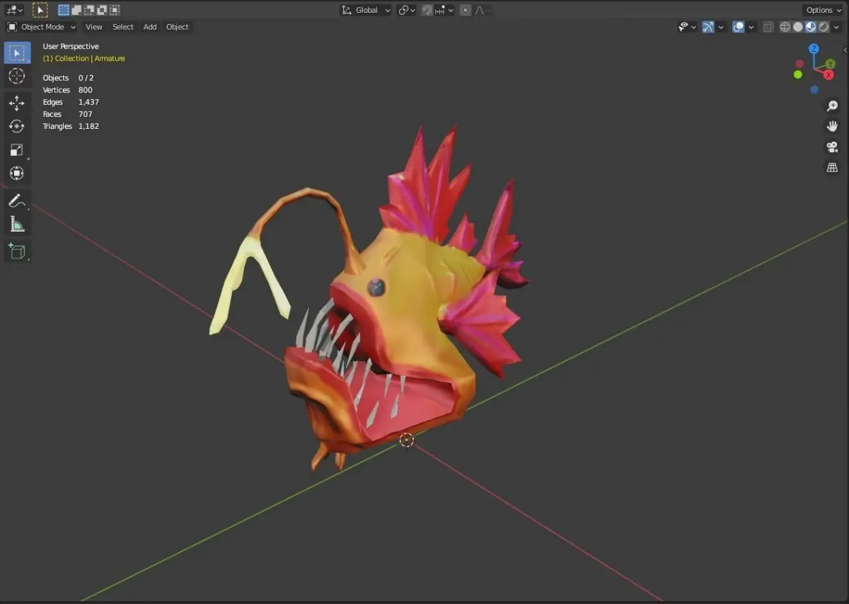Open the Object Mode dropdown
The height and width of the screenshot is (604, 849).
pyautogui.click(x=42, y=27)
